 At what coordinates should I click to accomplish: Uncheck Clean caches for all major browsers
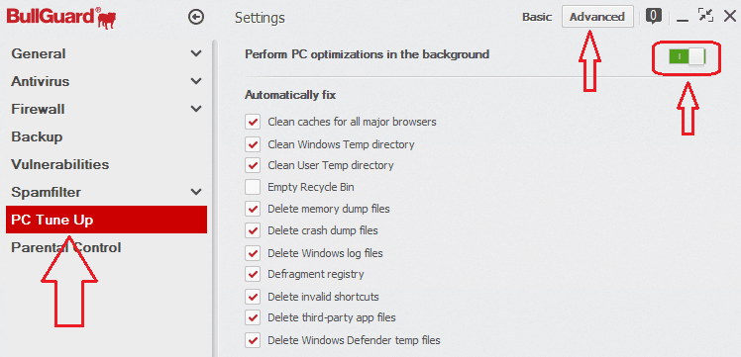[x=253, y=122]
